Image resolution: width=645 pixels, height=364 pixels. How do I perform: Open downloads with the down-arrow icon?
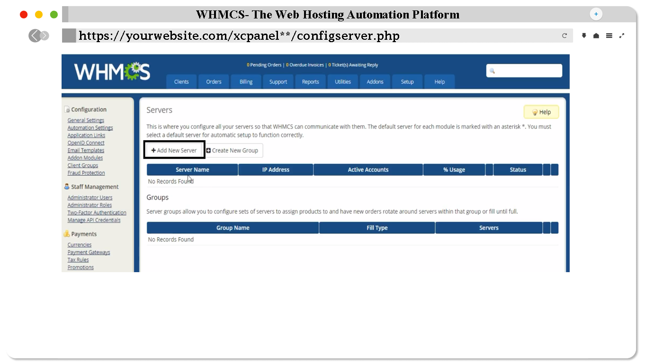click(584, 36)
